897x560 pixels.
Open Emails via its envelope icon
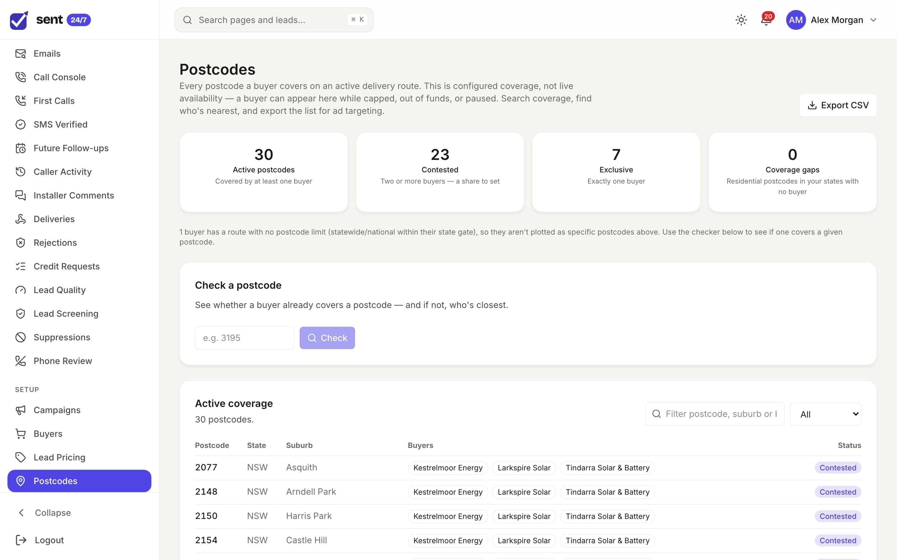(x=20, y=54)
